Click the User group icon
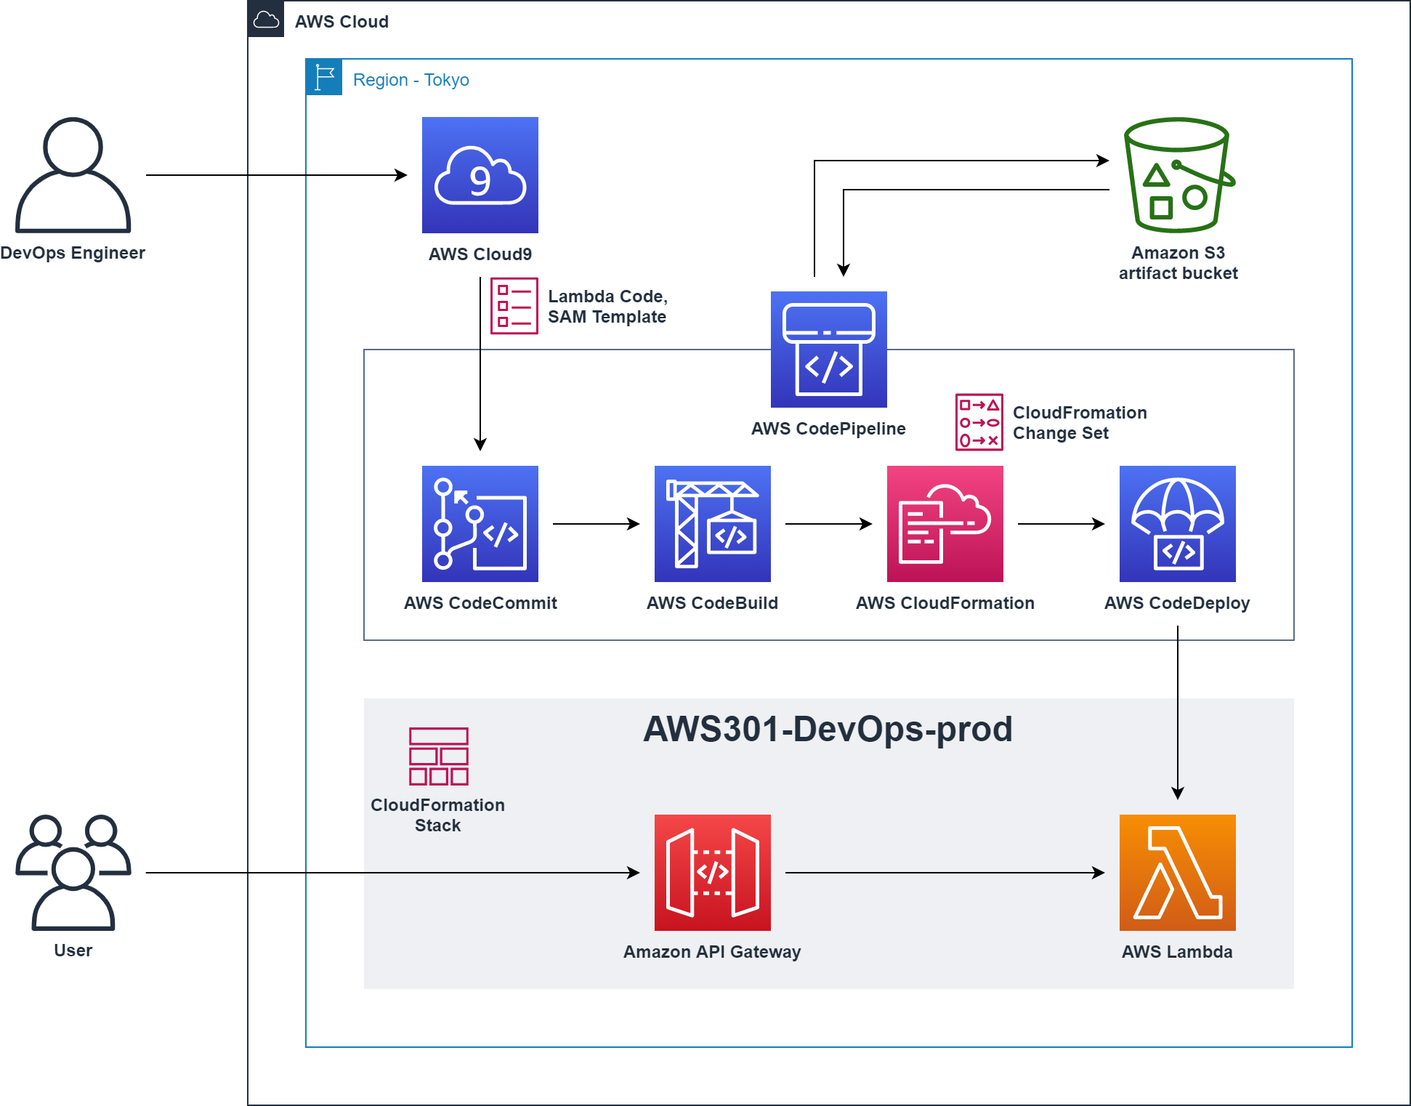 [73, 873]
